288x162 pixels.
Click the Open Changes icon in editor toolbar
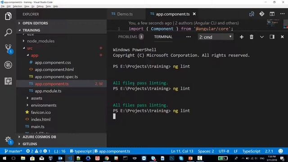252,14
